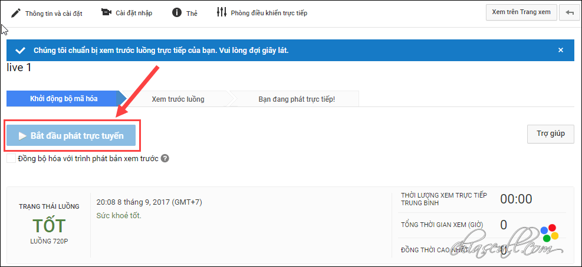Dismiss the blue notification banner with X
This screenshot has width=582, height=267.
pyautogui.click(x=561, y=50)
